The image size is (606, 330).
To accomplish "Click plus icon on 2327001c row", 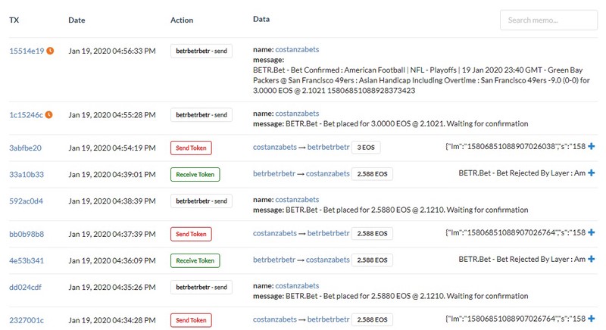I will point(592,319).
